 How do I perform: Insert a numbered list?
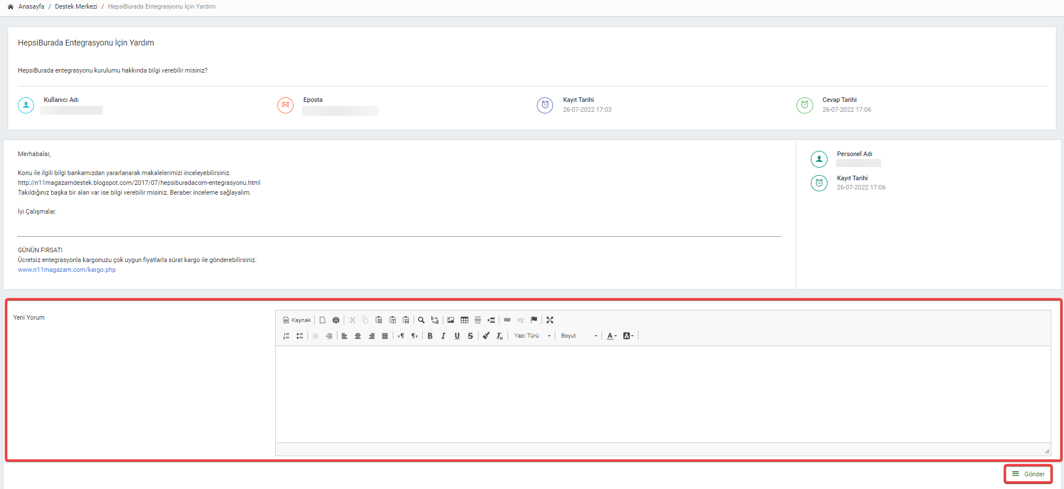(286, 336)
